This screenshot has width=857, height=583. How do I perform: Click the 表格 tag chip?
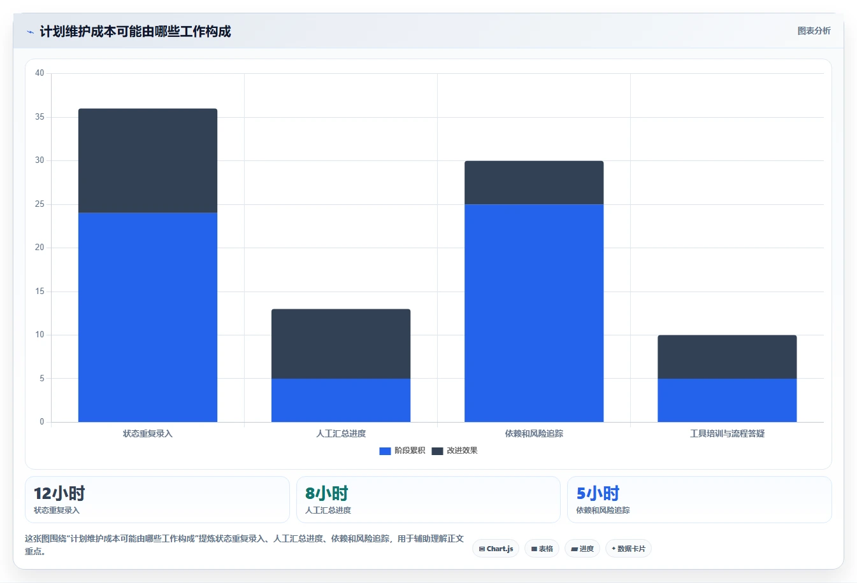542,549
